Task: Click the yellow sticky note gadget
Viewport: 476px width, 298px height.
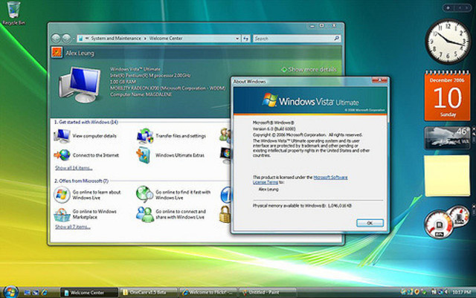Action: (x=447, y=175)
